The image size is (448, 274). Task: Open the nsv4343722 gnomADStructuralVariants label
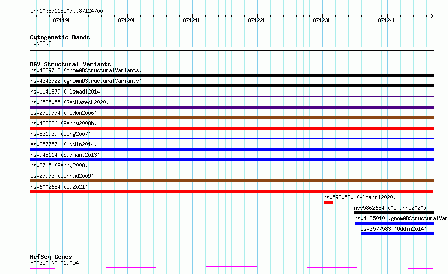[x=86, y=81]
